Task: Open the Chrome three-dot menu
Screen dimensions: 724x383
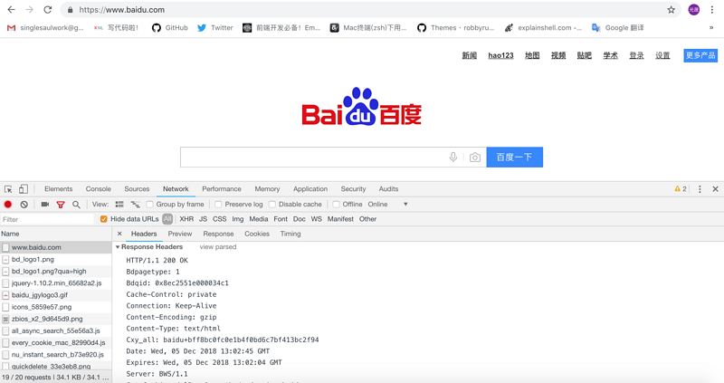Action: tap(711, 10)
